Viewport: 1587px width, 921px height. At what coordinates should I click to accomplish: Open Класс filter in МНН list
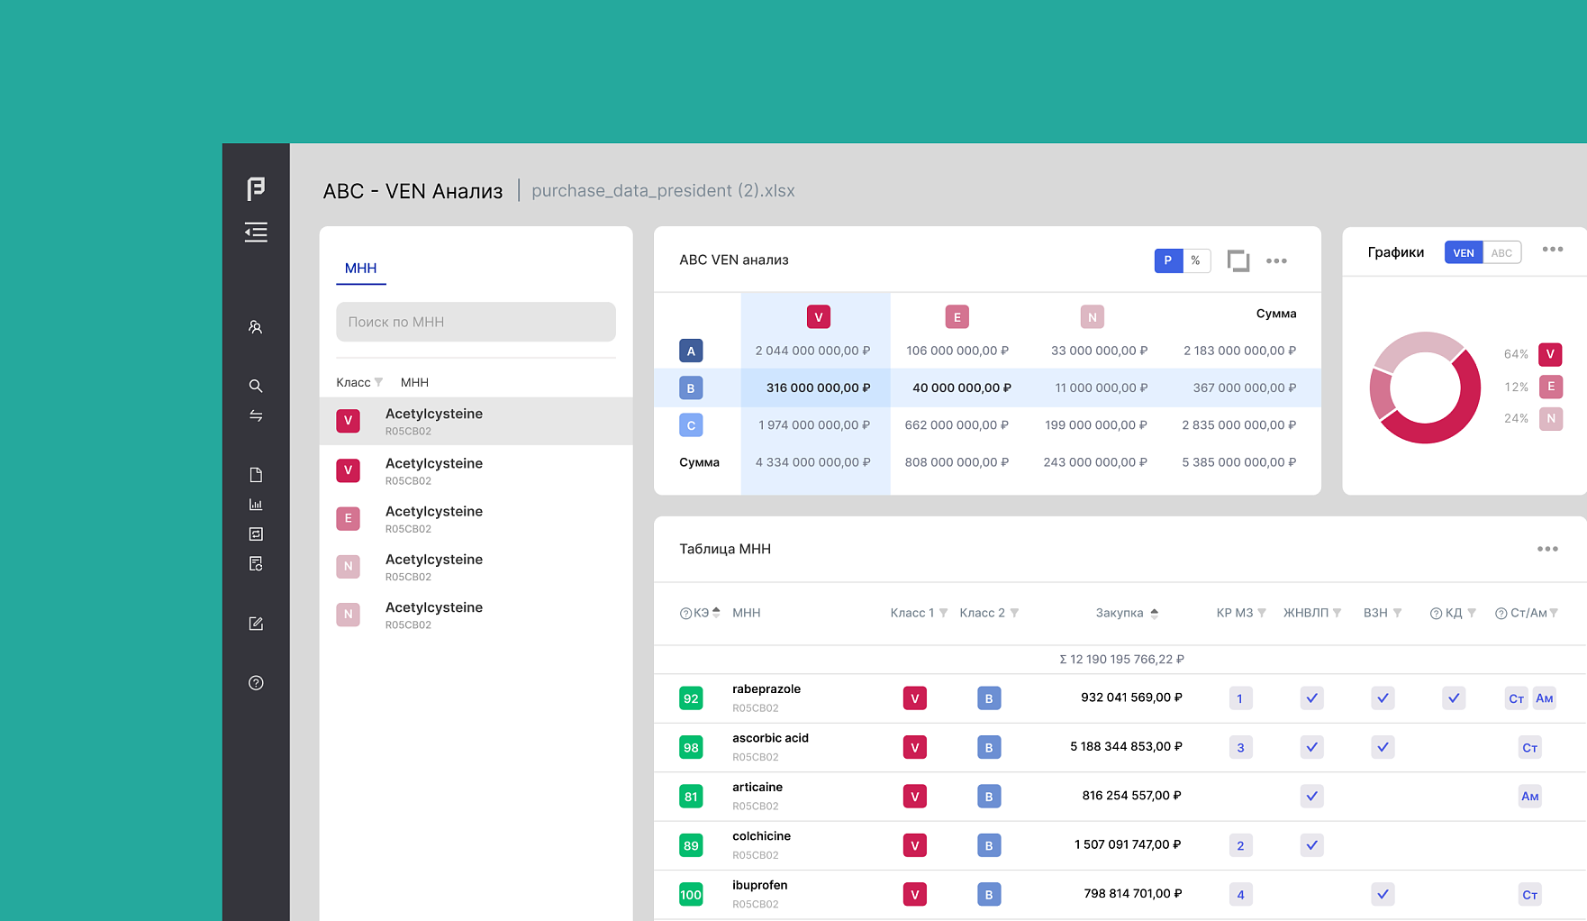coord(378,382)
